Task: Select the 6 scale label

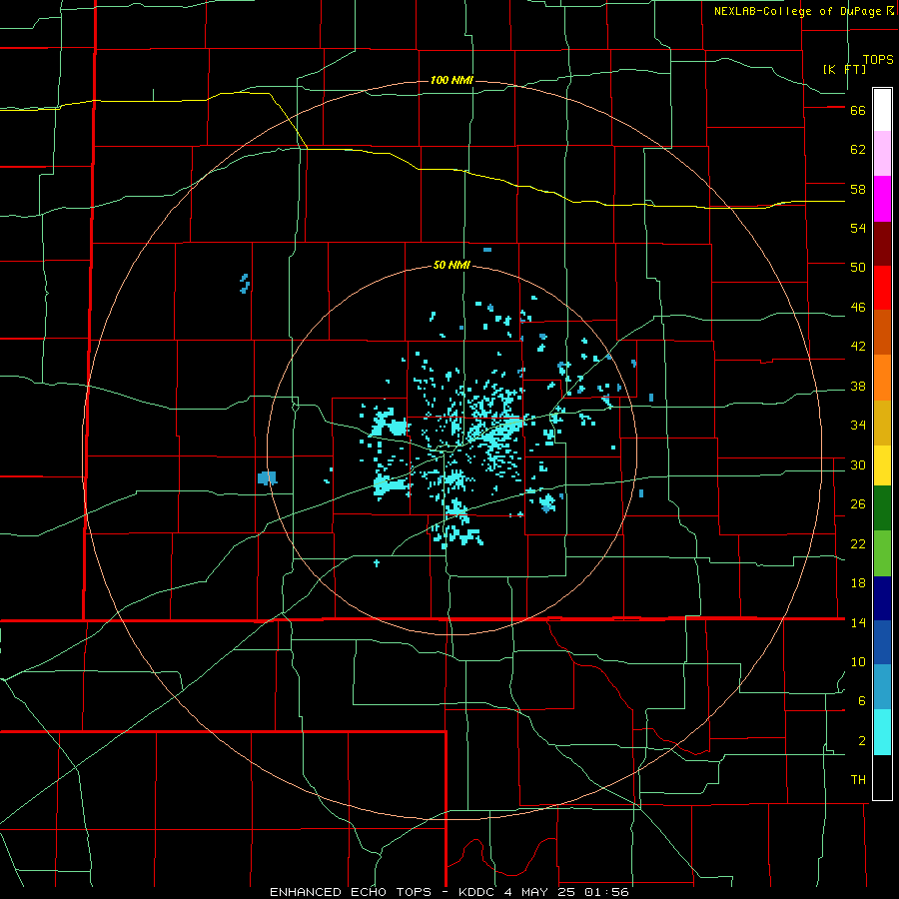Action: [861, 700]
